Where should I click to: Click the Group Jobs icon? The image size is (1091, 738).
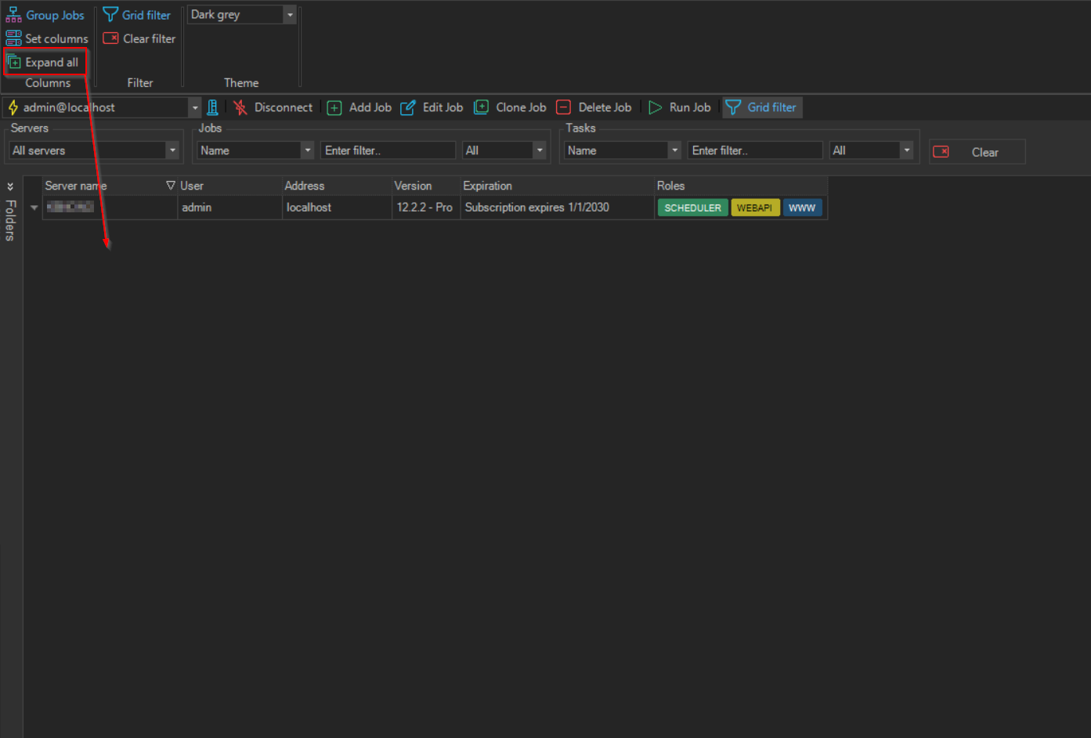tap(14, 15)
